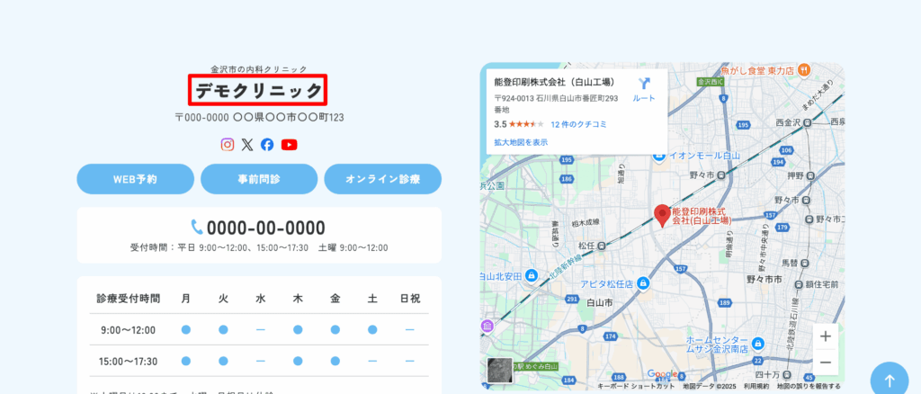921x394 pixels.
Task: Click the オンライン診療 button
Action: (382, 179)
